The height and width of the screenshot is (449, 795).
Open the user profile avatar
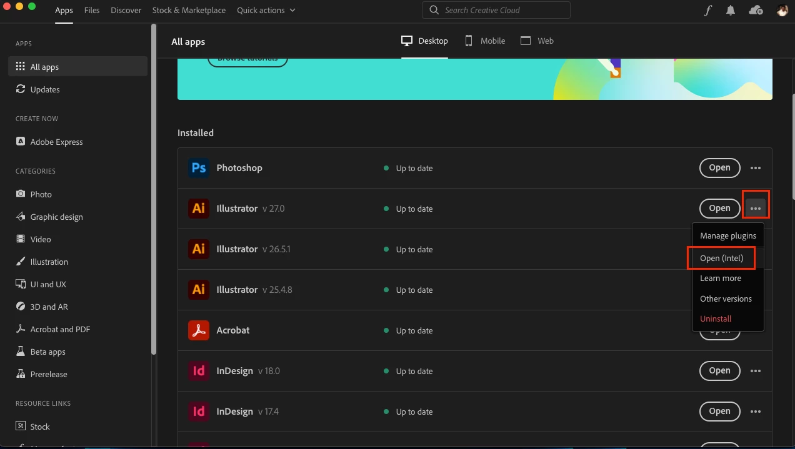coord(782,11)
